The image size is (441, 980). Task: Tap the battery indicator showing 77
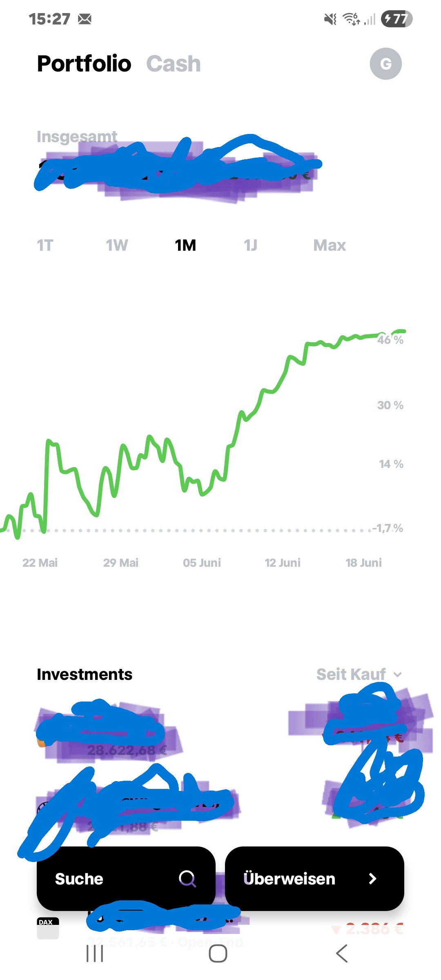pos(396,19)
